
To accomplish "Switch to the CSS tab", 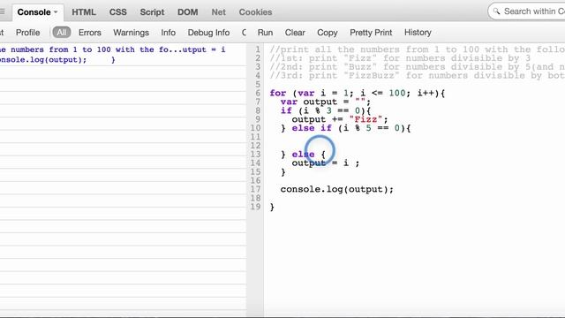I will pyautogui.click(x=117, y=12).
